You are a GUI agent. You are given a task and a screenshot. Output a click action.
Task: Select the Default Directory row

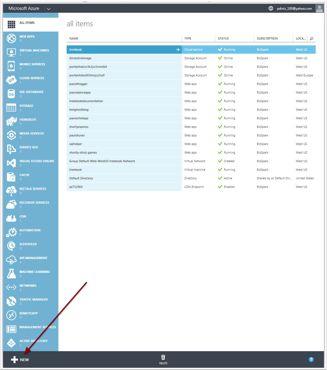(191, 178)
